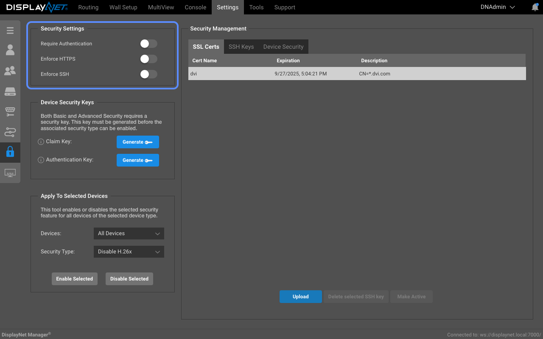Click DisplayNet Manager footer label

coord(26,335)
